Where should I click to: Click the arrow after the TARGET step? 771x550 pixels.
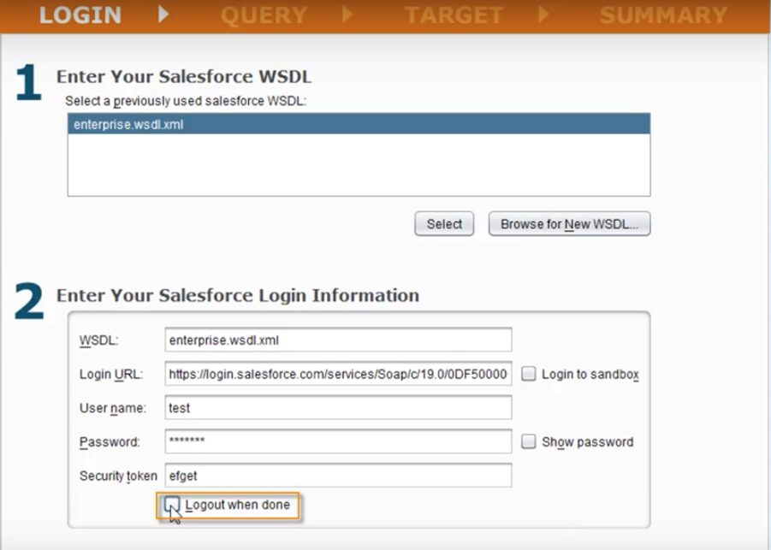(544, 15)
